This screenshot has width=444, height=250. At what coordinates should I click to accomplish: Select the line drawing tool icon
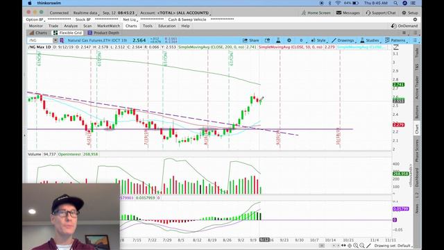368,246
